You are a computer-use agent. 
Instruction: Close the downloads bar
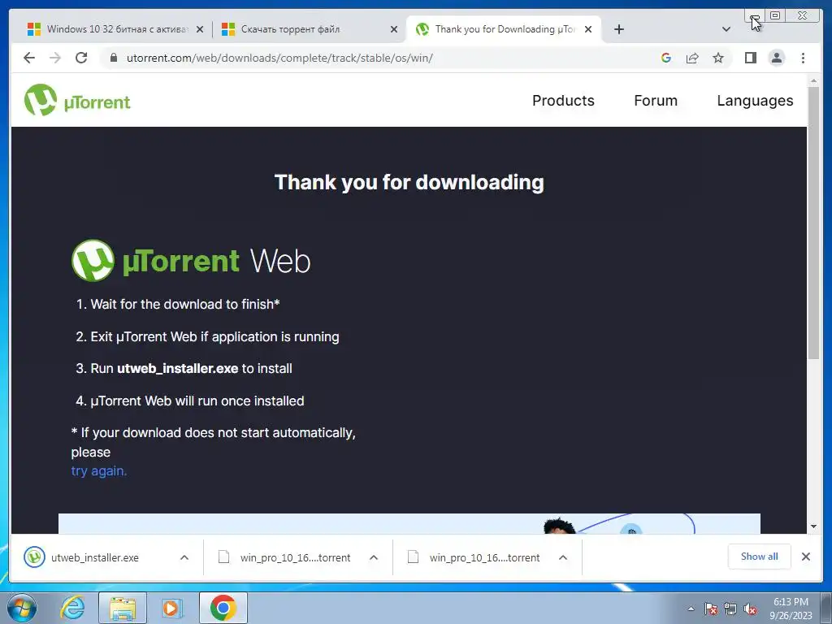tap(805, 557)
